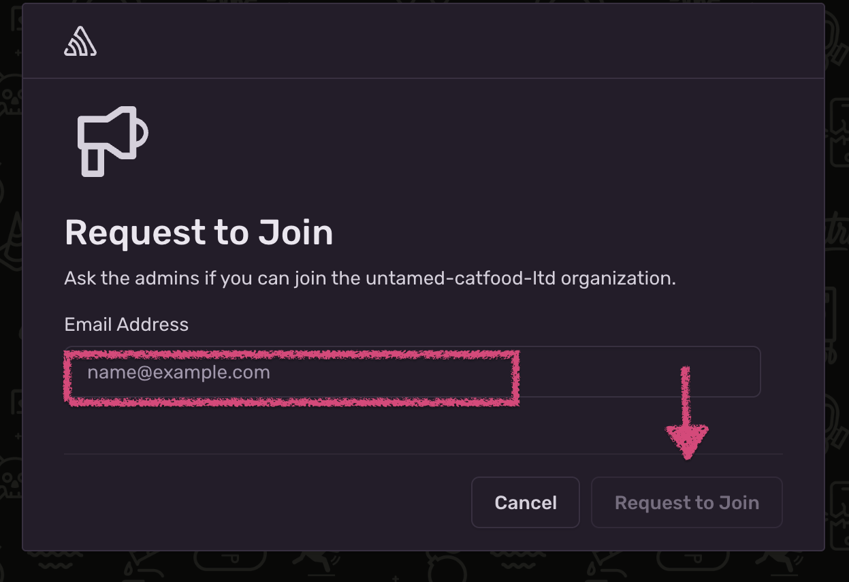Click the "Request to Join" heading text

[199, 233]
